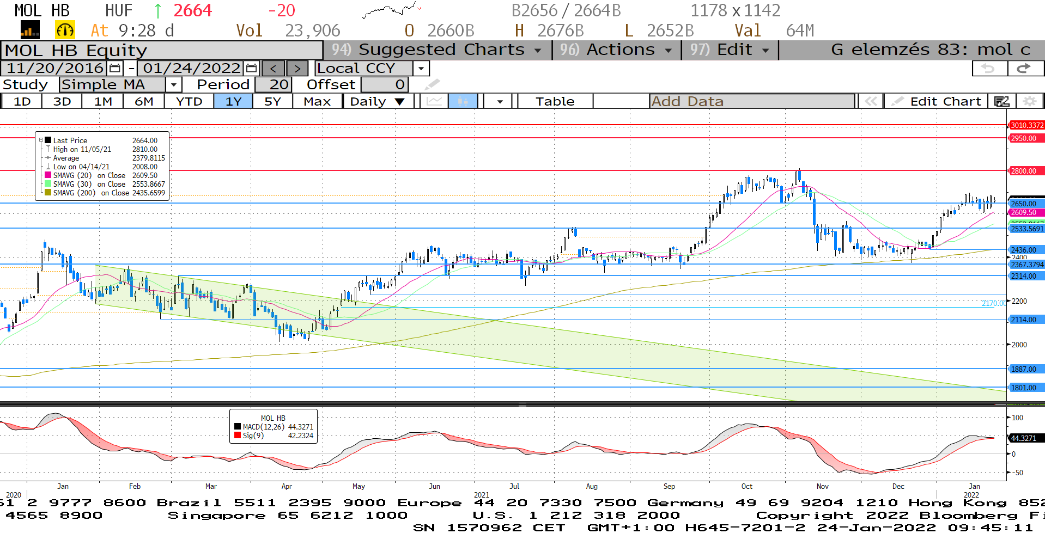The image size is (1045, 558).
Task: Click the start date 11/20/2016 field
Action: [x=54, y=68]
